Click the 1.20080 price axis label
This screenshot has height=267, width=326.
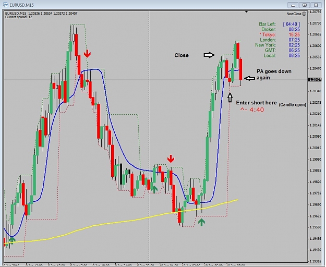pos(316,137)
